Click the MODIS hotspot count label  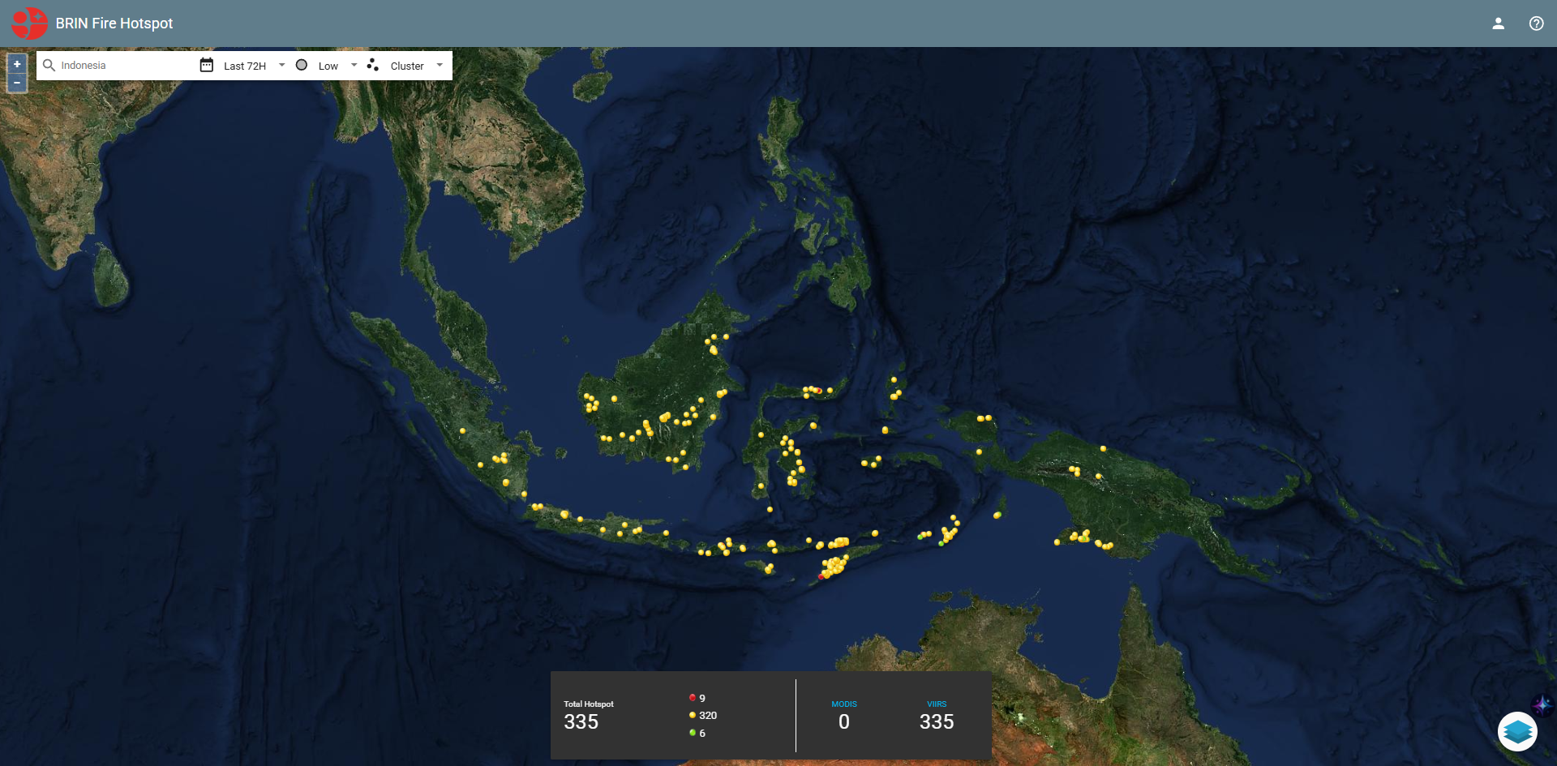(843, 704)
